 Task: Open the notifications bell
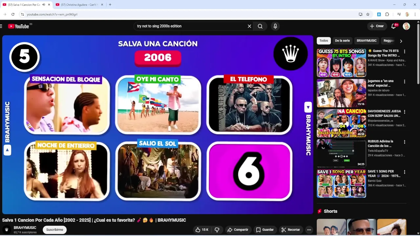tap(394, 26)
